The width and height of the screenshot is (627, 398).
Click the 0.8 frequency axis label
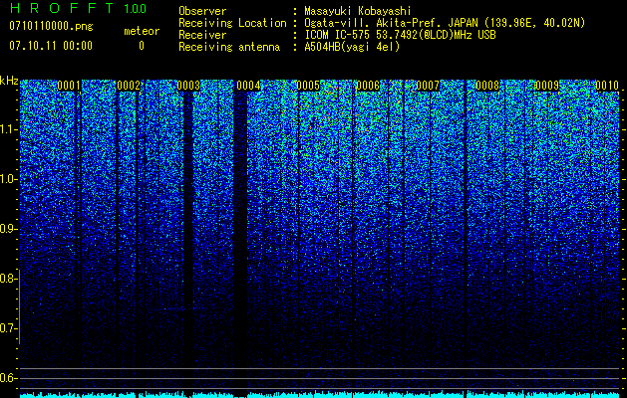(x=8, y=279)
